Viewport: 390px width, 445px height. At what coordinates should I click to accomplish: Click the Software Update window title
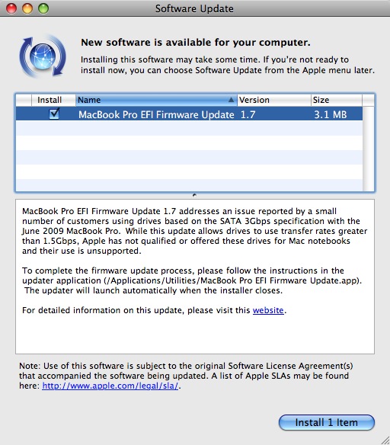pyautogui.click(x=194, y=8)
